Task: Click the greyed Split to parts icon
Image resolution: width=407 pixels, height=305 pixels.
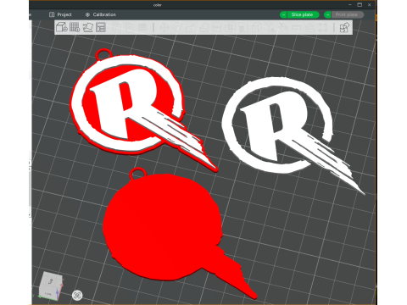Action: pyautogui.click(x=130, y=27)
